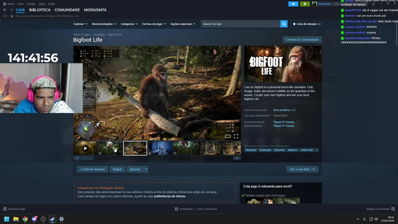
Task: Open the gear settings app in taskbar
Action: pyautogui.click(x=62, y=219)
